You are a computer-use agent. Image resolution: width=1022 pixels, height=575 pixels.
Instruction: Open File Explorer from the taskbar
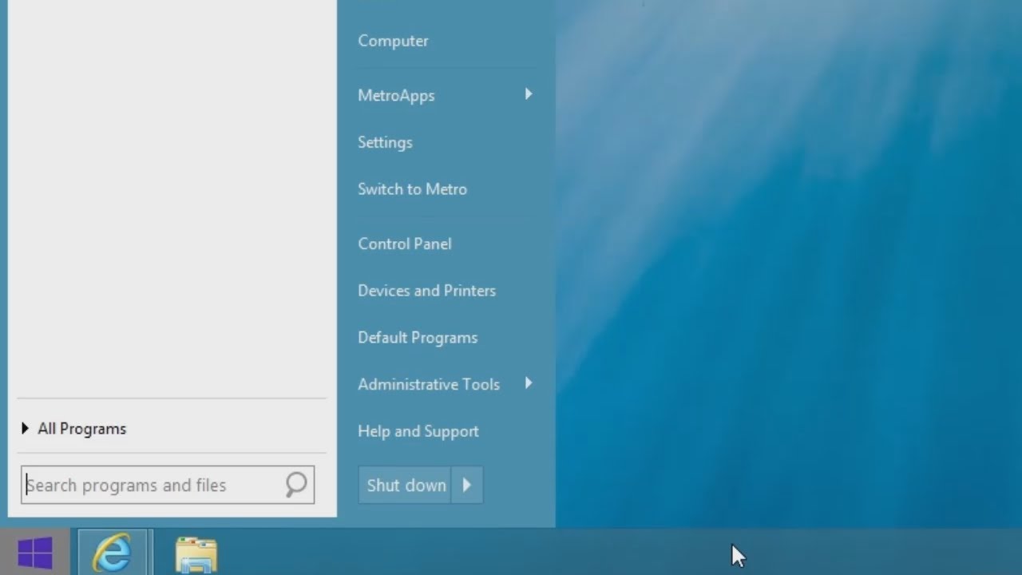[196, 554]
